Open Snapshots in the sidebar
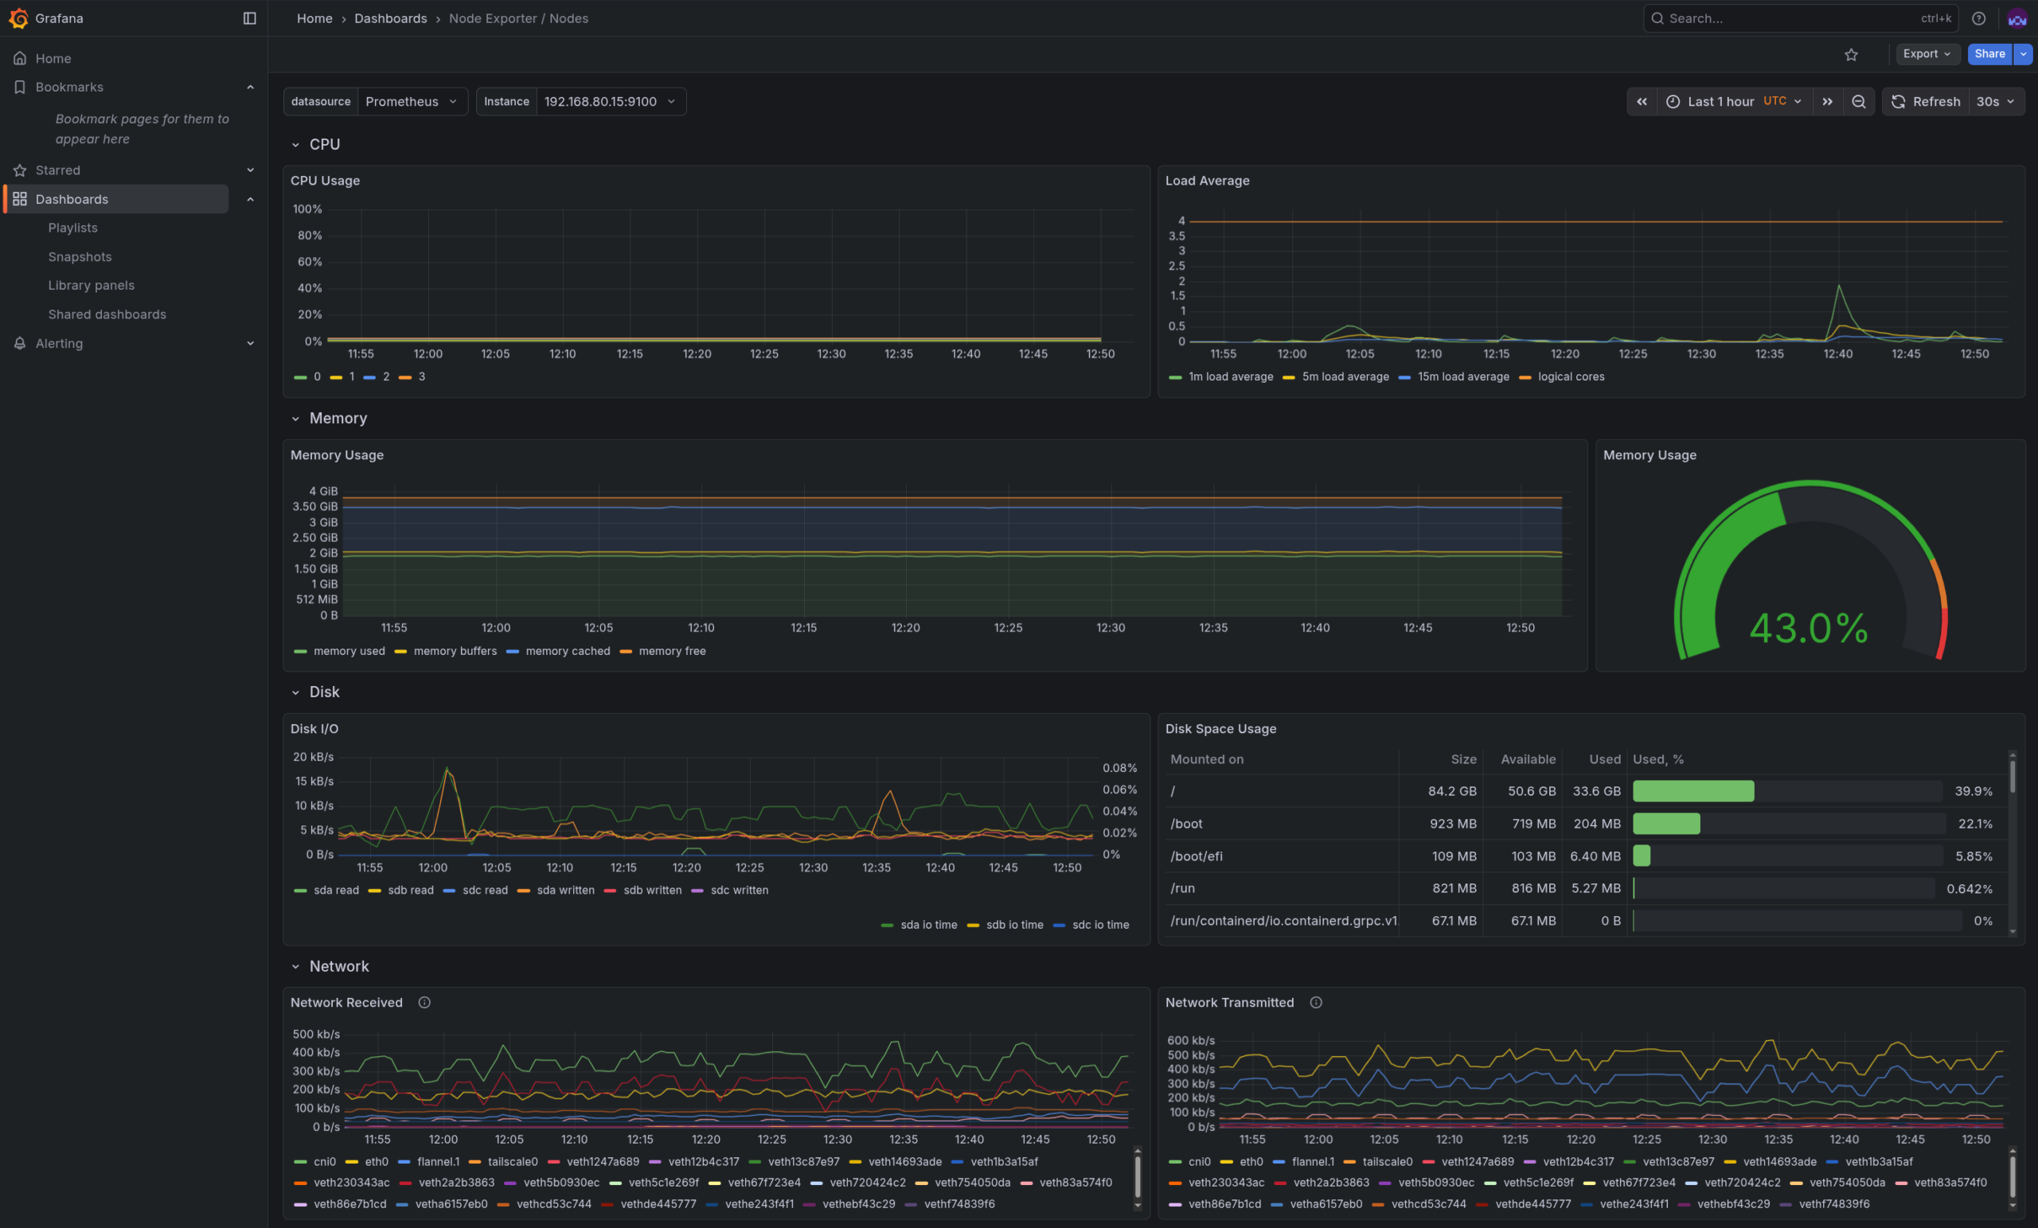The image size is (2038, 1228). click(80, 256)
